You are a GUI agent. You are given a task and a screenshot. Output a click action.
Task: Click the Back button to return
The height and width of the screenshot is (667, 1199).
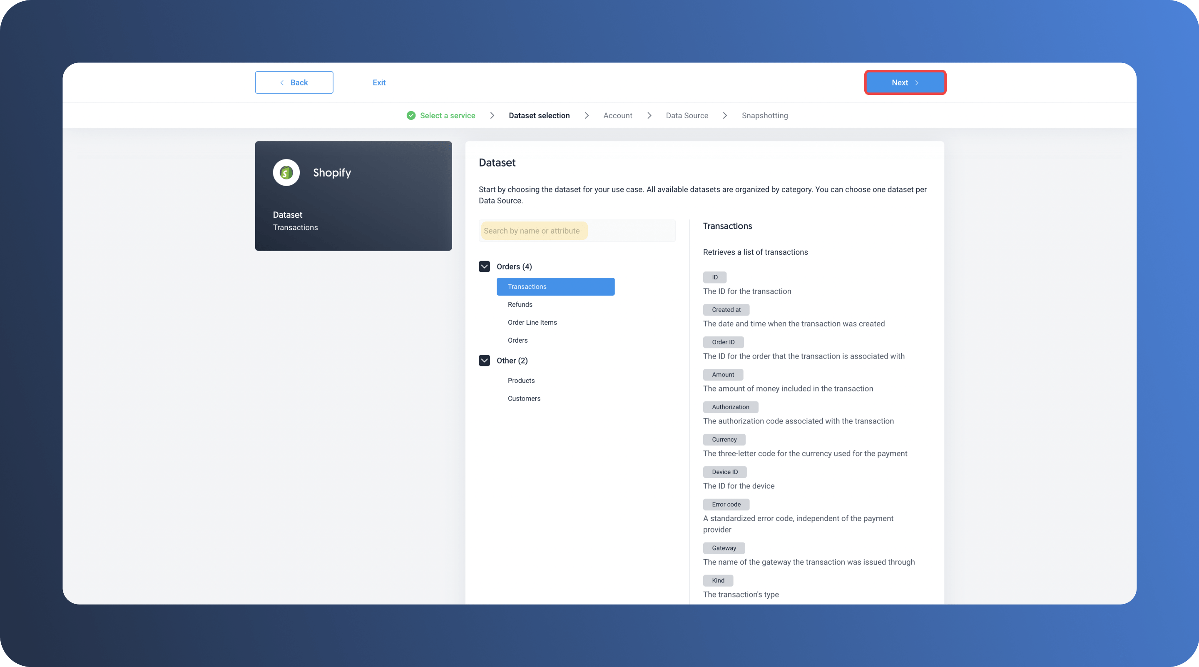pos(294,82)
